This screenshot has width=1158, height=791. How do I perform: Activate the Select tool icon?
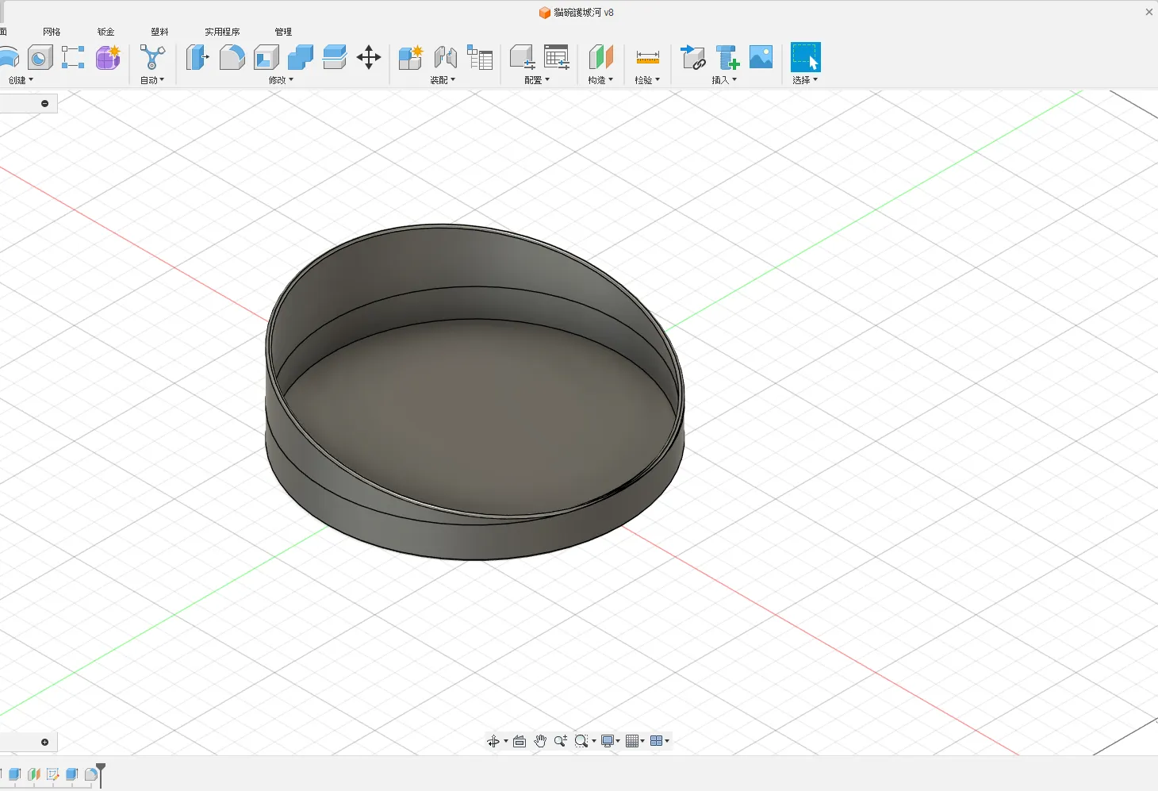pyautogui.click(x=806, y=57)
